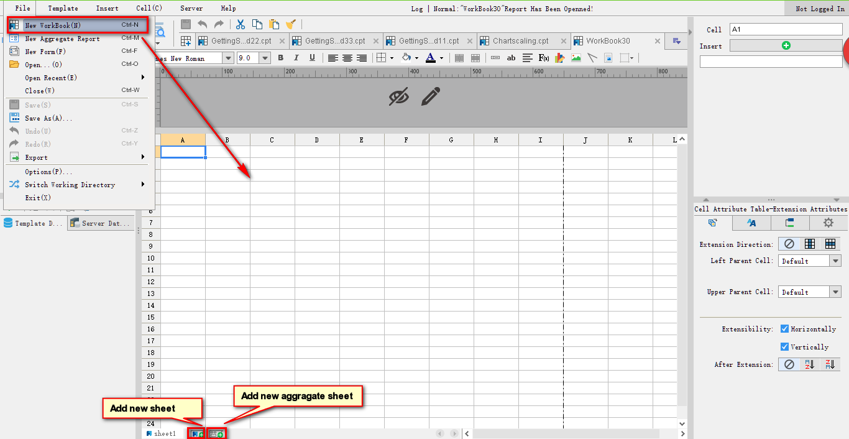The height and width of the screenshot is (439, 849).
Task: Open font name dropdown
Action: 227,58
